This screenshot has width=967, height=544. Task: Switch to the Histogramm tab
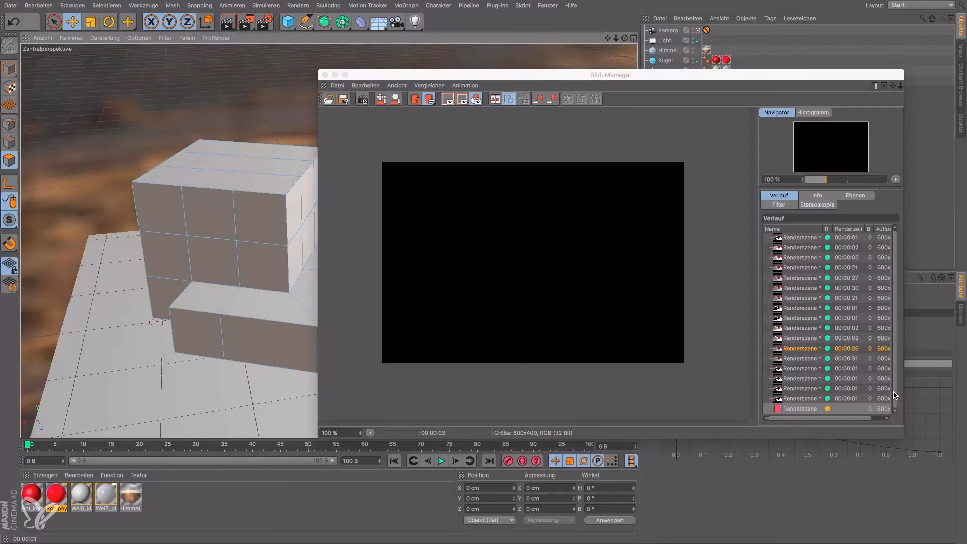click(x=813, y=112)
